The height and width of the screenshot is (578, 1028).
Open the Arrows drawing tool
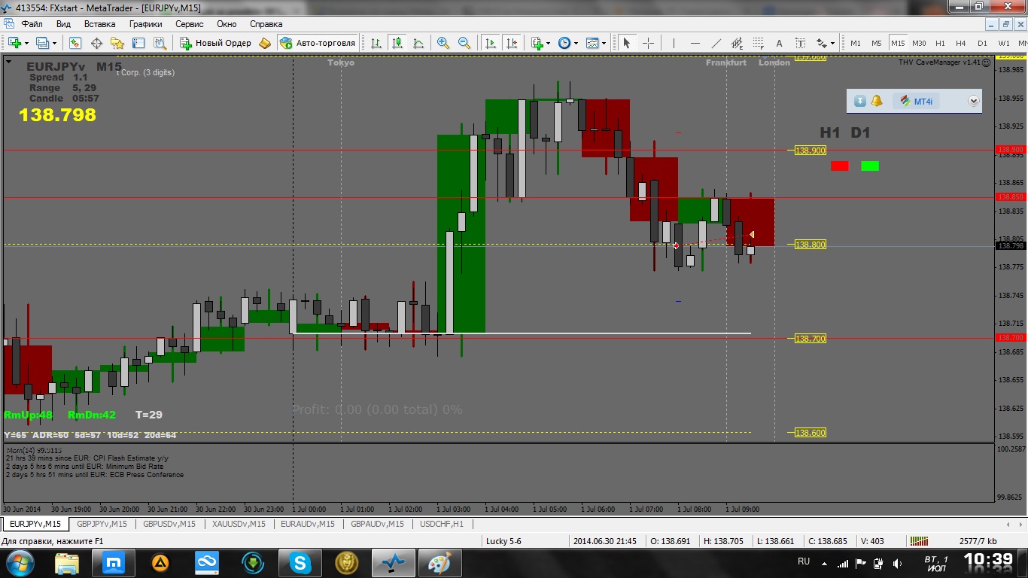pyautogui.click(x=823, y=43)
